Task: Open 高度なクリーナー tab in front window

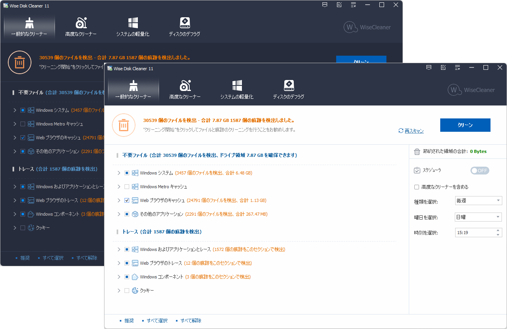Action: pos(185,89)
